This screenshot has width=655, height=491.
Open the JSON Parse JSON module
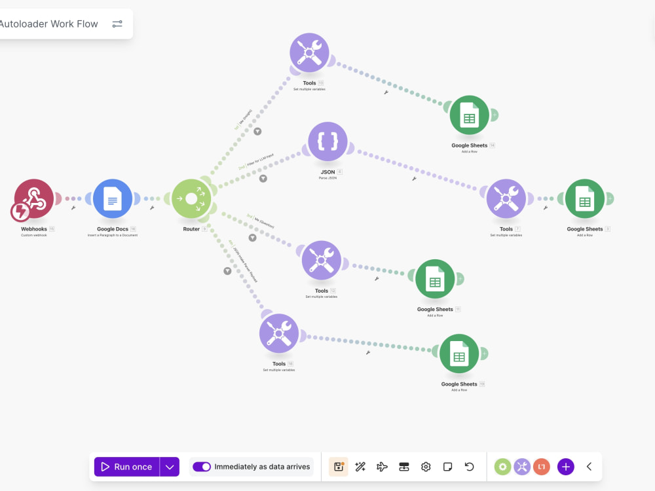click(x=328, y=141)
